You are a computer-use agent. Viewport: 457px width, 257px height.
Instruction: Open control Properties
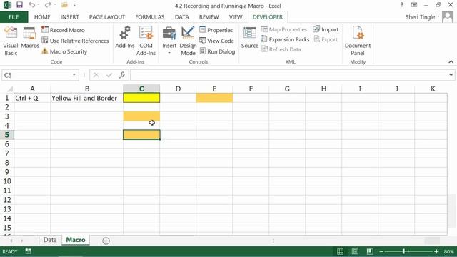pos(216,30)
